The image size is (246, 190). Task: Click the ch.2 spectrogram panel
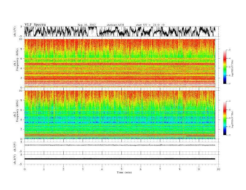point(120,115)
